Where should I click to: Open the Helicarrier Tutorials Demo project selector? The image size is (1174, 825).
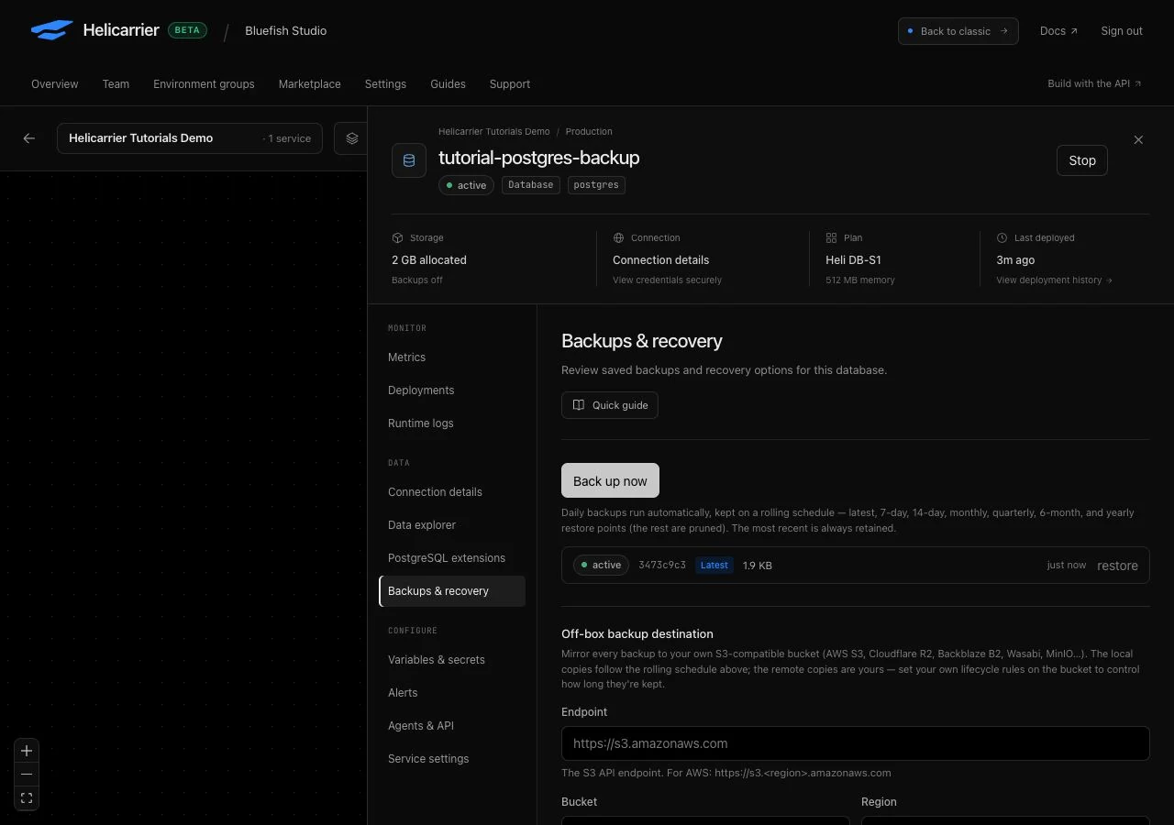pyautogui.click(x=190, y=138)
